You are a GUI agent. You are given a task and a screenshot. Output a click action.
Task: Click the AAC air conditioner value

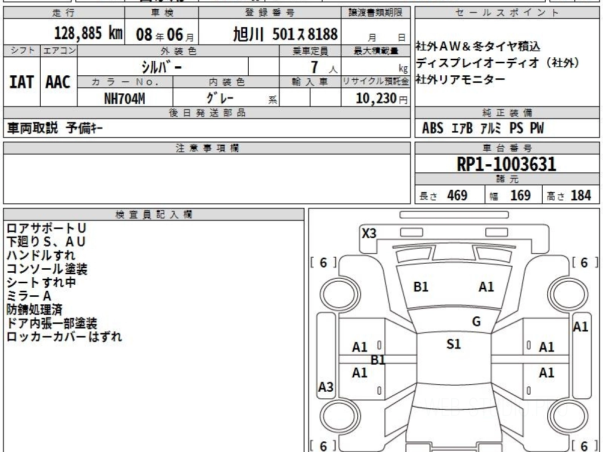coord(58,82)
